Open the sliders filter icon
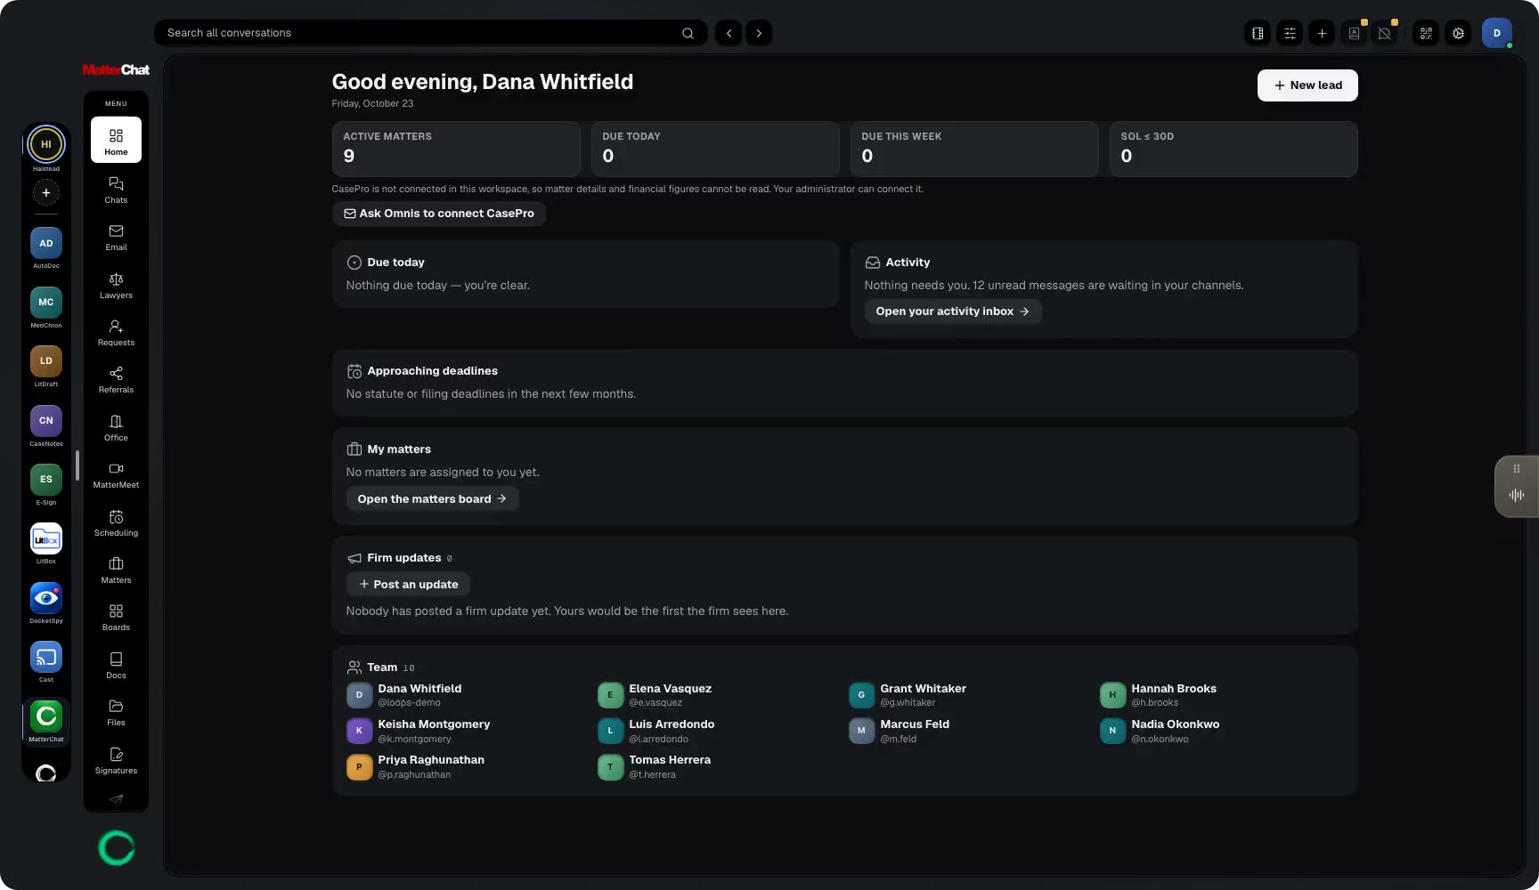This screenshot has height=890, width=1539. point(1290,33)
